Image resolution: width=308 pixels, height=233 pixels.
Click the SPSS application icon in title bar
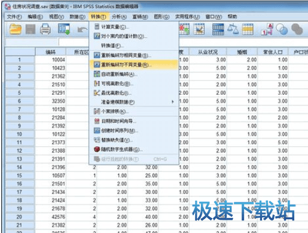8,7
